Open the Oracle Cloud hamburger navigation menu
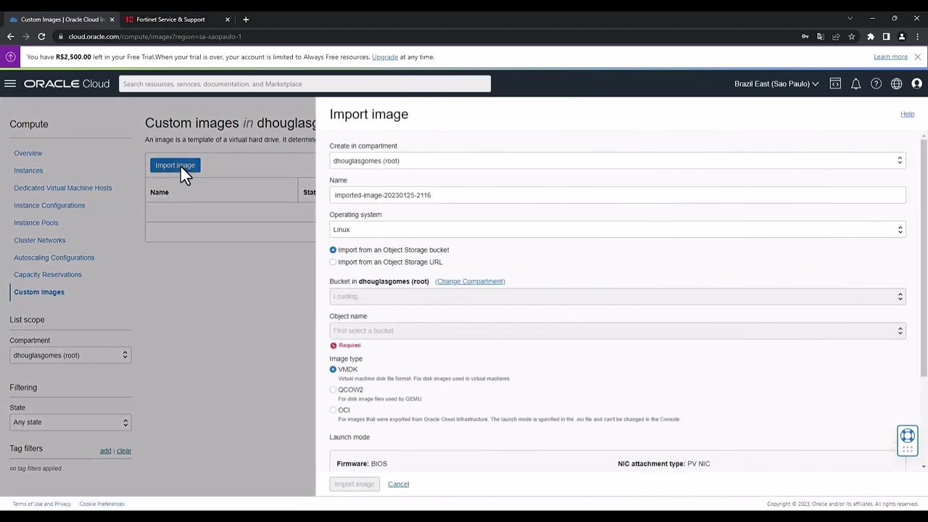 pyautogui.click(x=10, y=84)
